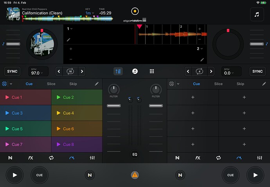
Task: Toggle the EQ button in mixer
Action: [x=135, y=154]
